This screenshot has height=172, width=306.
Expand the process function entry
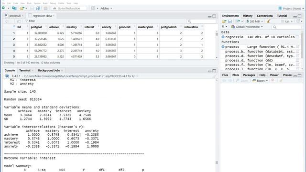pos(223,47)
